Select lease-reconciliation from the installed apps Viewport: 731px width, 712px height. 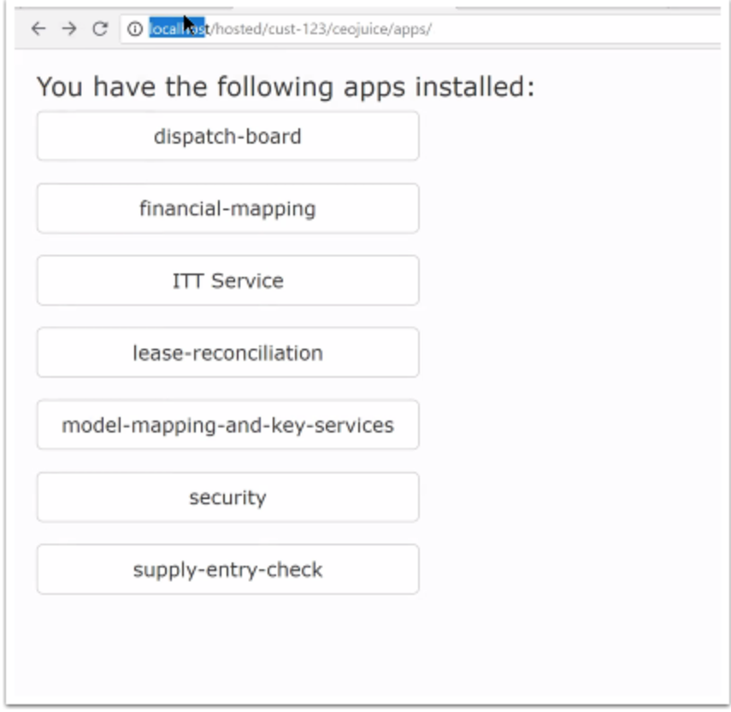tap(227, 353)
